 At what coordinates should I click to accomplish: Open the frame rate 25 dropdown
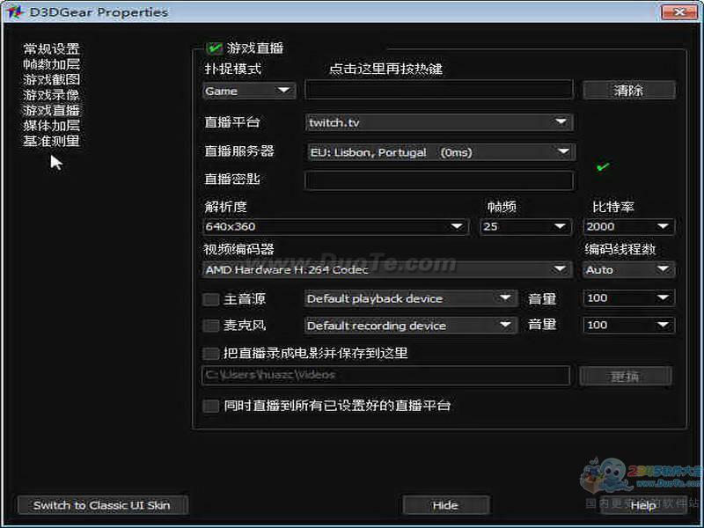[525, 226]
